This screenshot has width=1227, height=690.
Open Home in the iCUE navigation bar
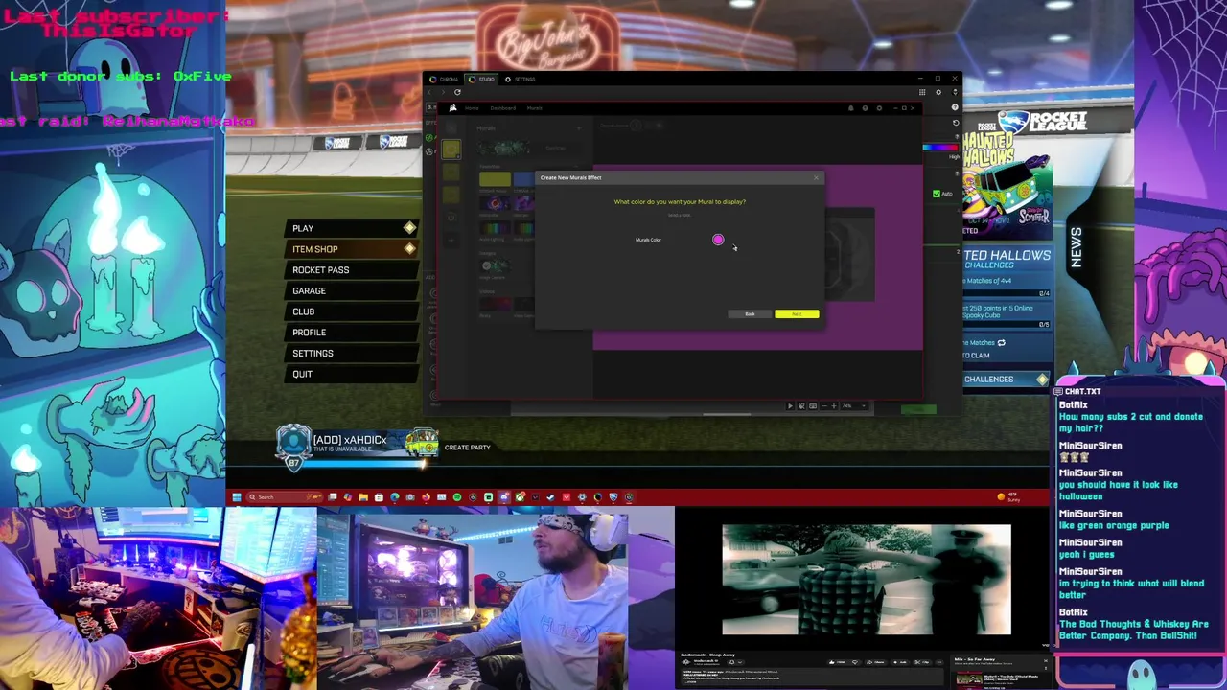click(472, 108)
